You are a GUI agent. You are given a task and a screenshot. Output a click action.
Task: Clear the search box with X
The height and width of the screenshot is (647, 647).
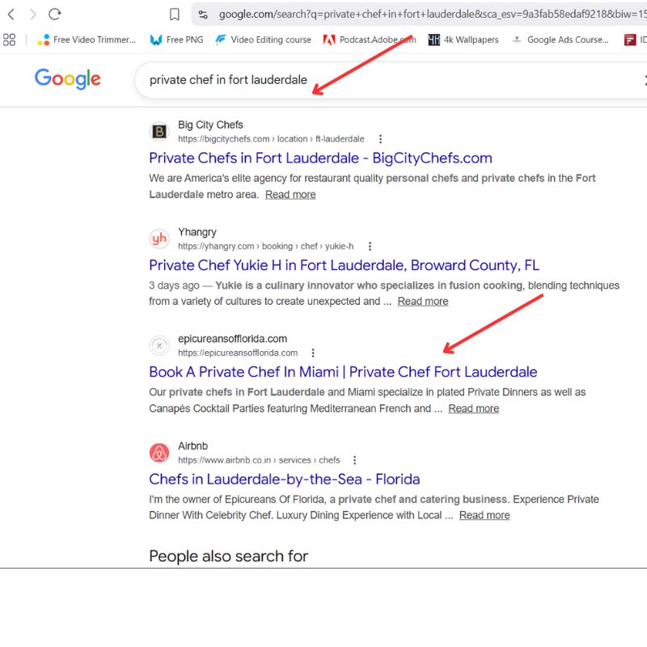[x=644, y=80]
